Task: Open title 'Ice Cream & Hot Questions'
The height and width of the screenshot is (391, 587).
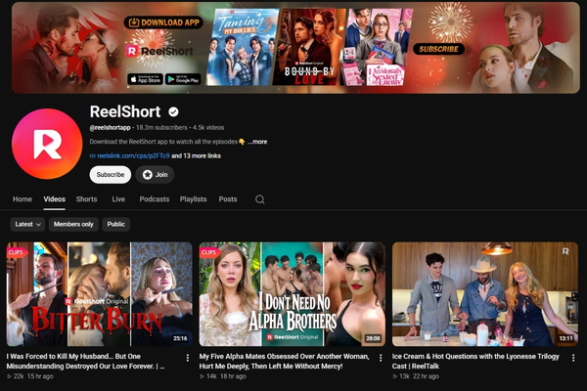Action: click(x=475, y=362)
